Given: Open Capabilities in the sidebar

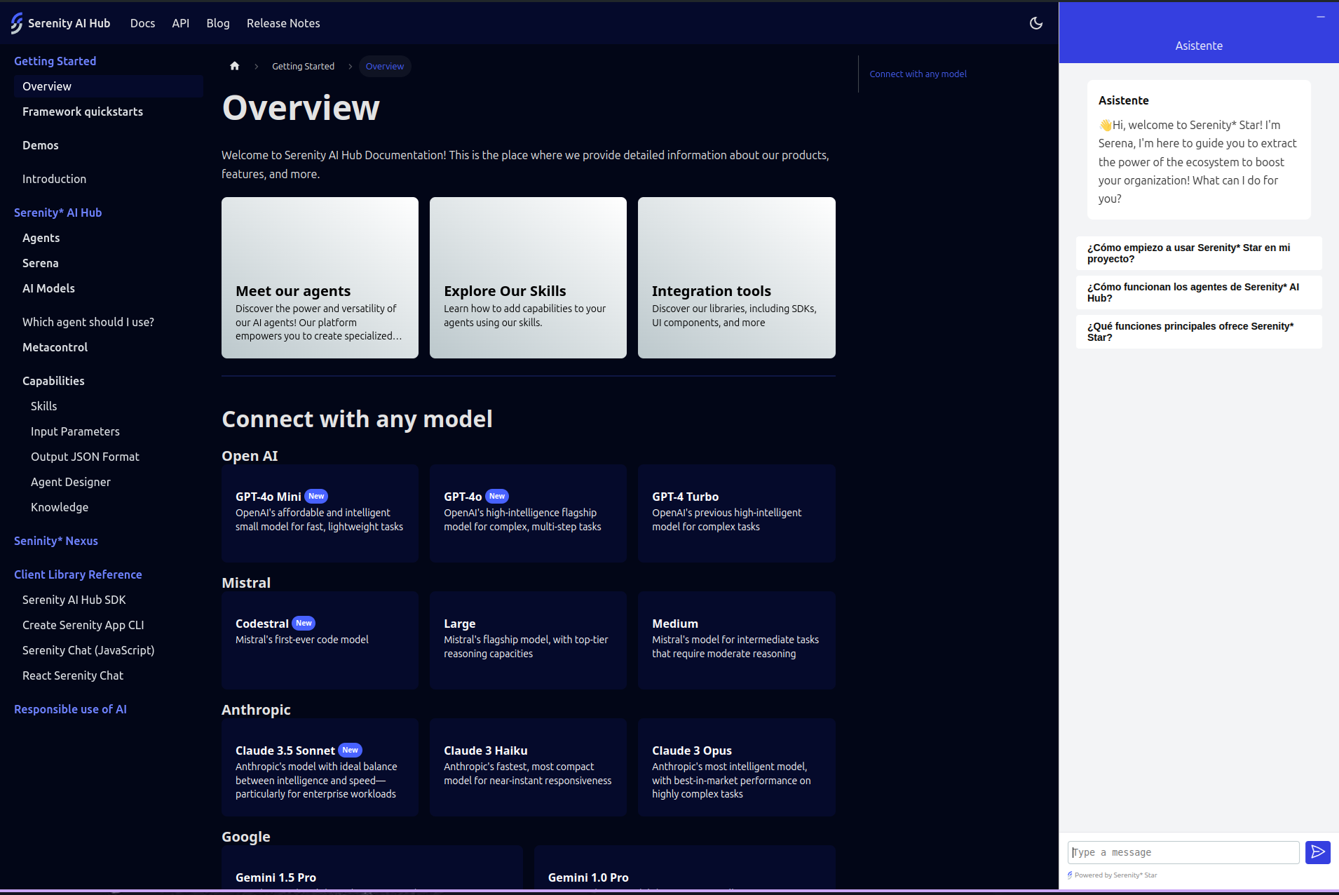Looking at the screenshot, I should point(53,381).
